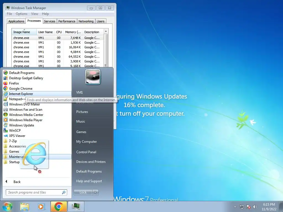This screenshot has height=212, width=283.
Task: Click Back in the Start menu
Action: [x=17, y=182]
